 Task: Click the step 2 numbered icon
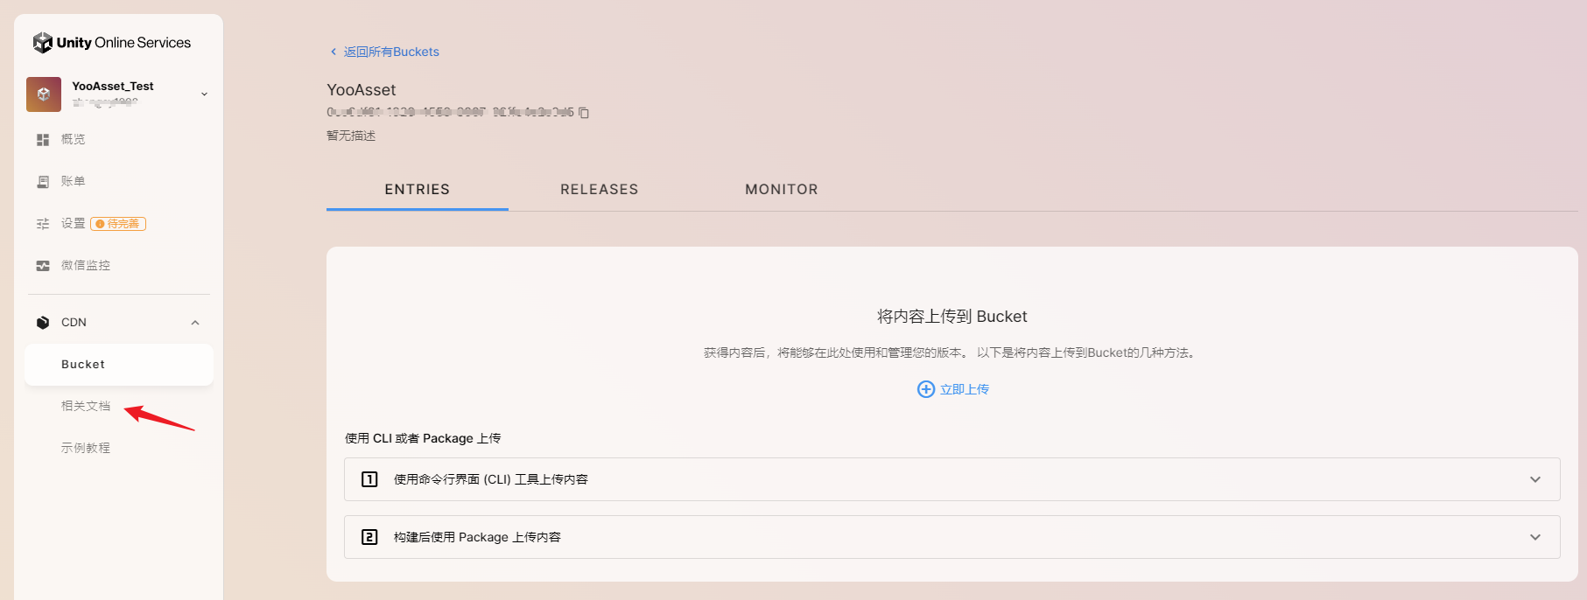(369, 537)
